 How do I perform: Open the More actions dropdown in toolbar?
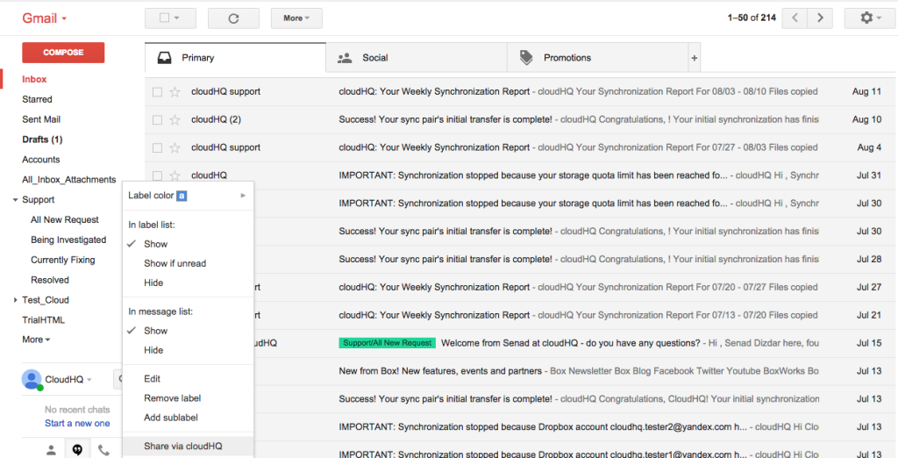pos(296,18)
